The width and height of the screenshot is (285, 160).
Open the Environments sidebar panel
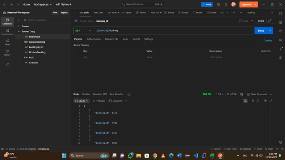pos(7,32)
